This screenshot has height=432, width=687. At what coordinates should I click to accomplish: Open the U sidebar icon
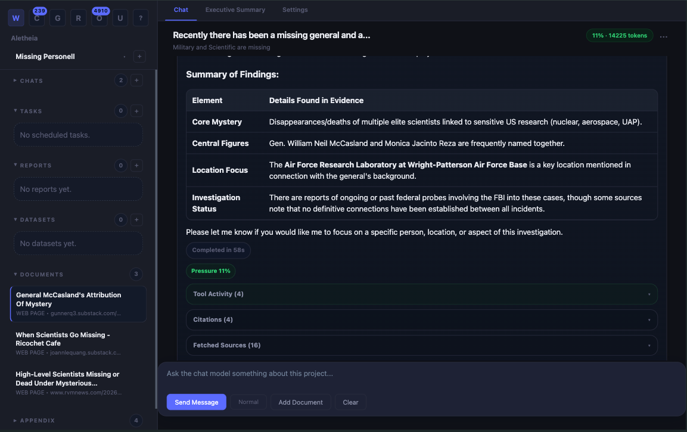120,18
